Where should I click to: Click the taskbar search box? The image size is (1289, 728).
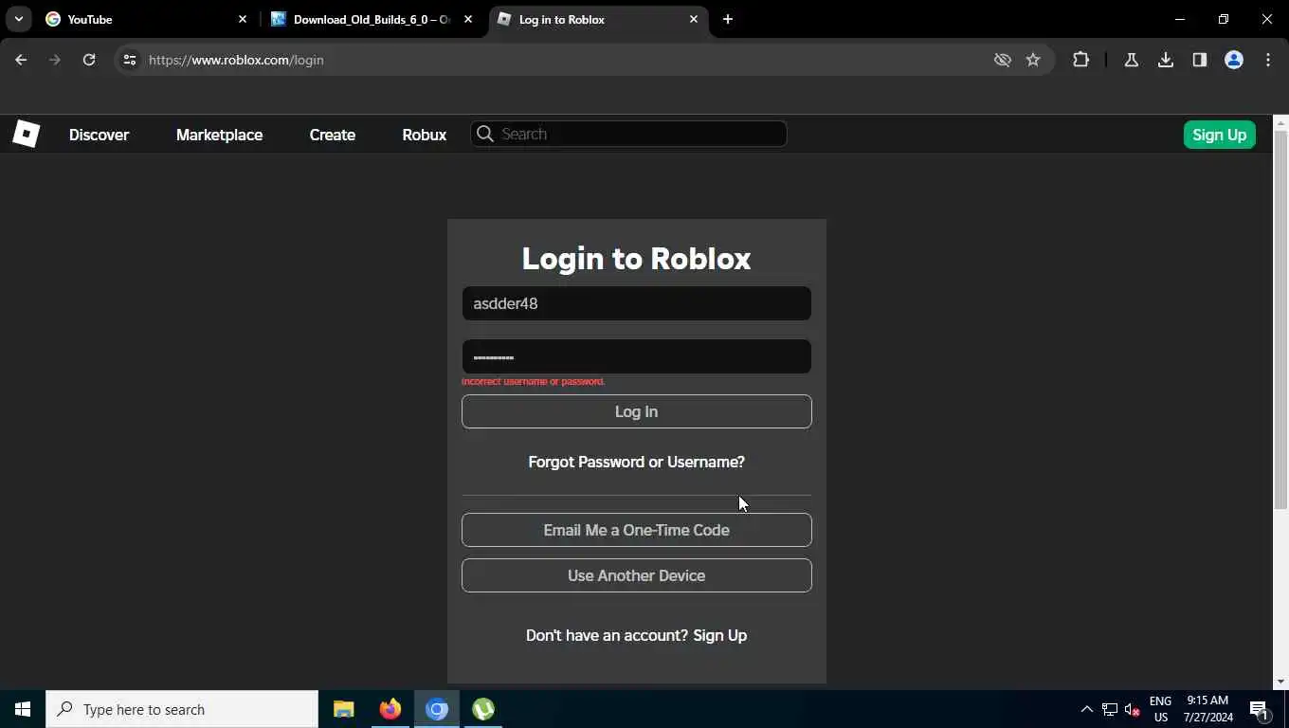pos(182,709)
